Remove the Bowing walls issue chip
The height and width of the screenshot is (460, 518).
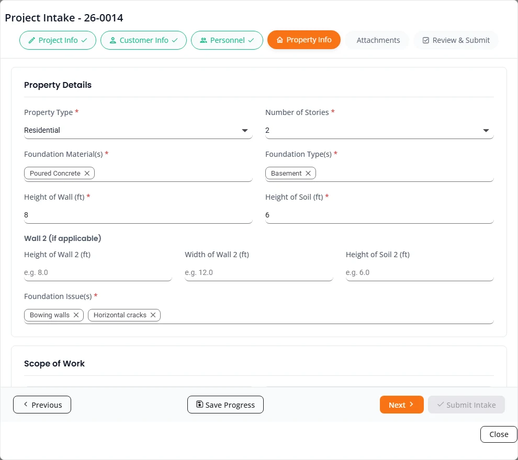(x=76, y=315)
